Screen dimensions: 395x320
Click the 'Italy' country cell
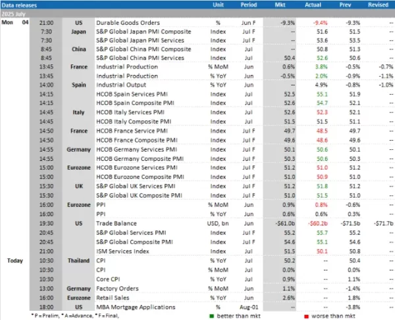point(78,112)
